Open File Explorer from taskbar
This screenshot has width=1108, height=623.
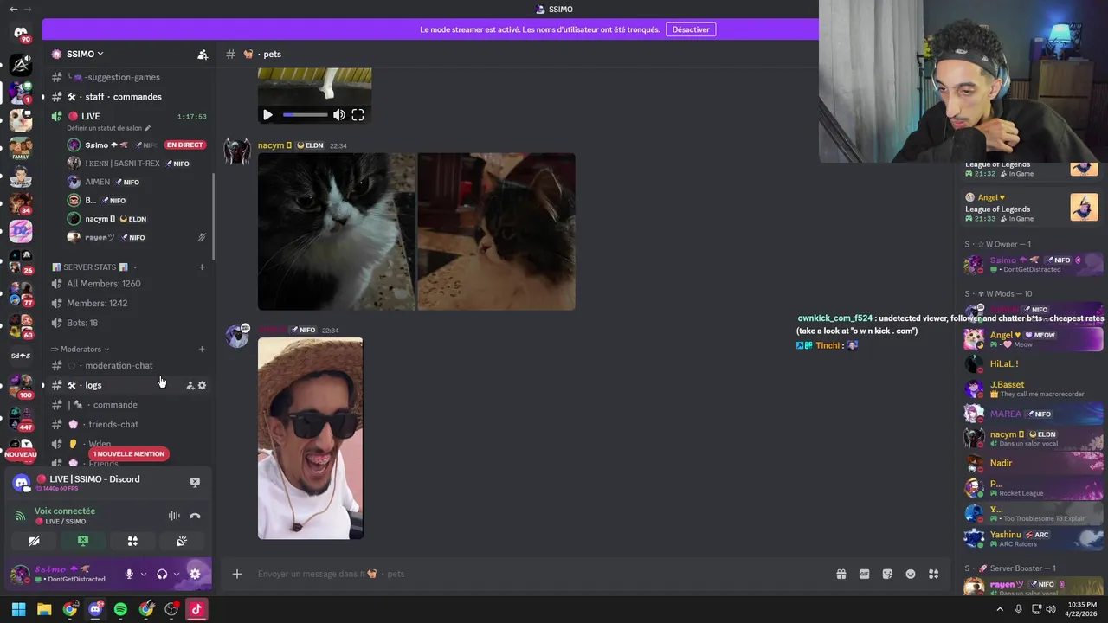(44, 609)
